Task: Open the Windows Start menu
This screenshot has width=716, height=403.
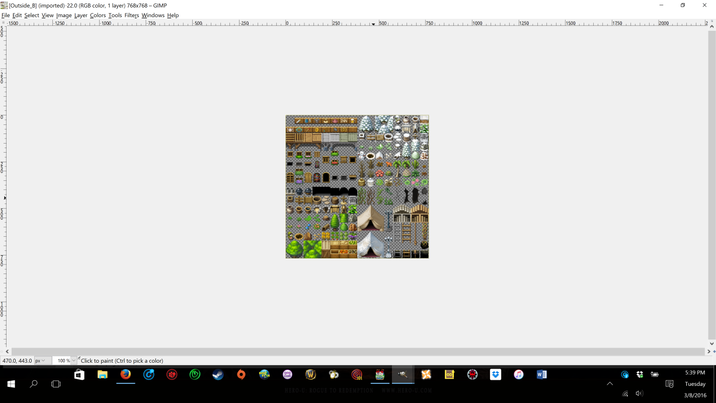Action: 11,384
